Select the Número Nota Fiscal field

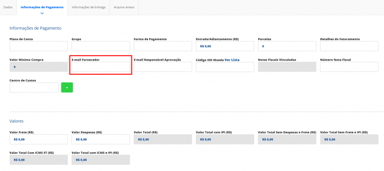tap(349, 67)
